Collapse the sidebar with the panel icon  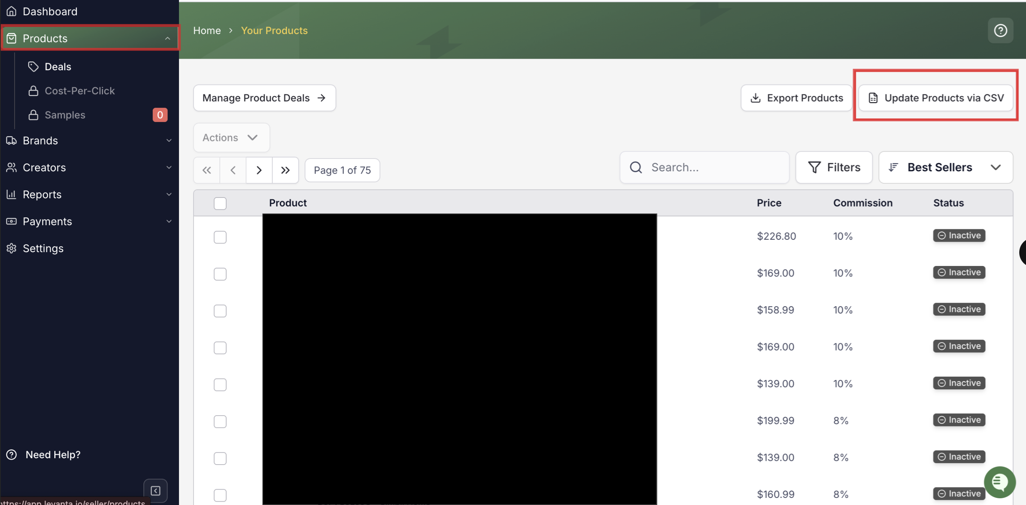(155, 491)
